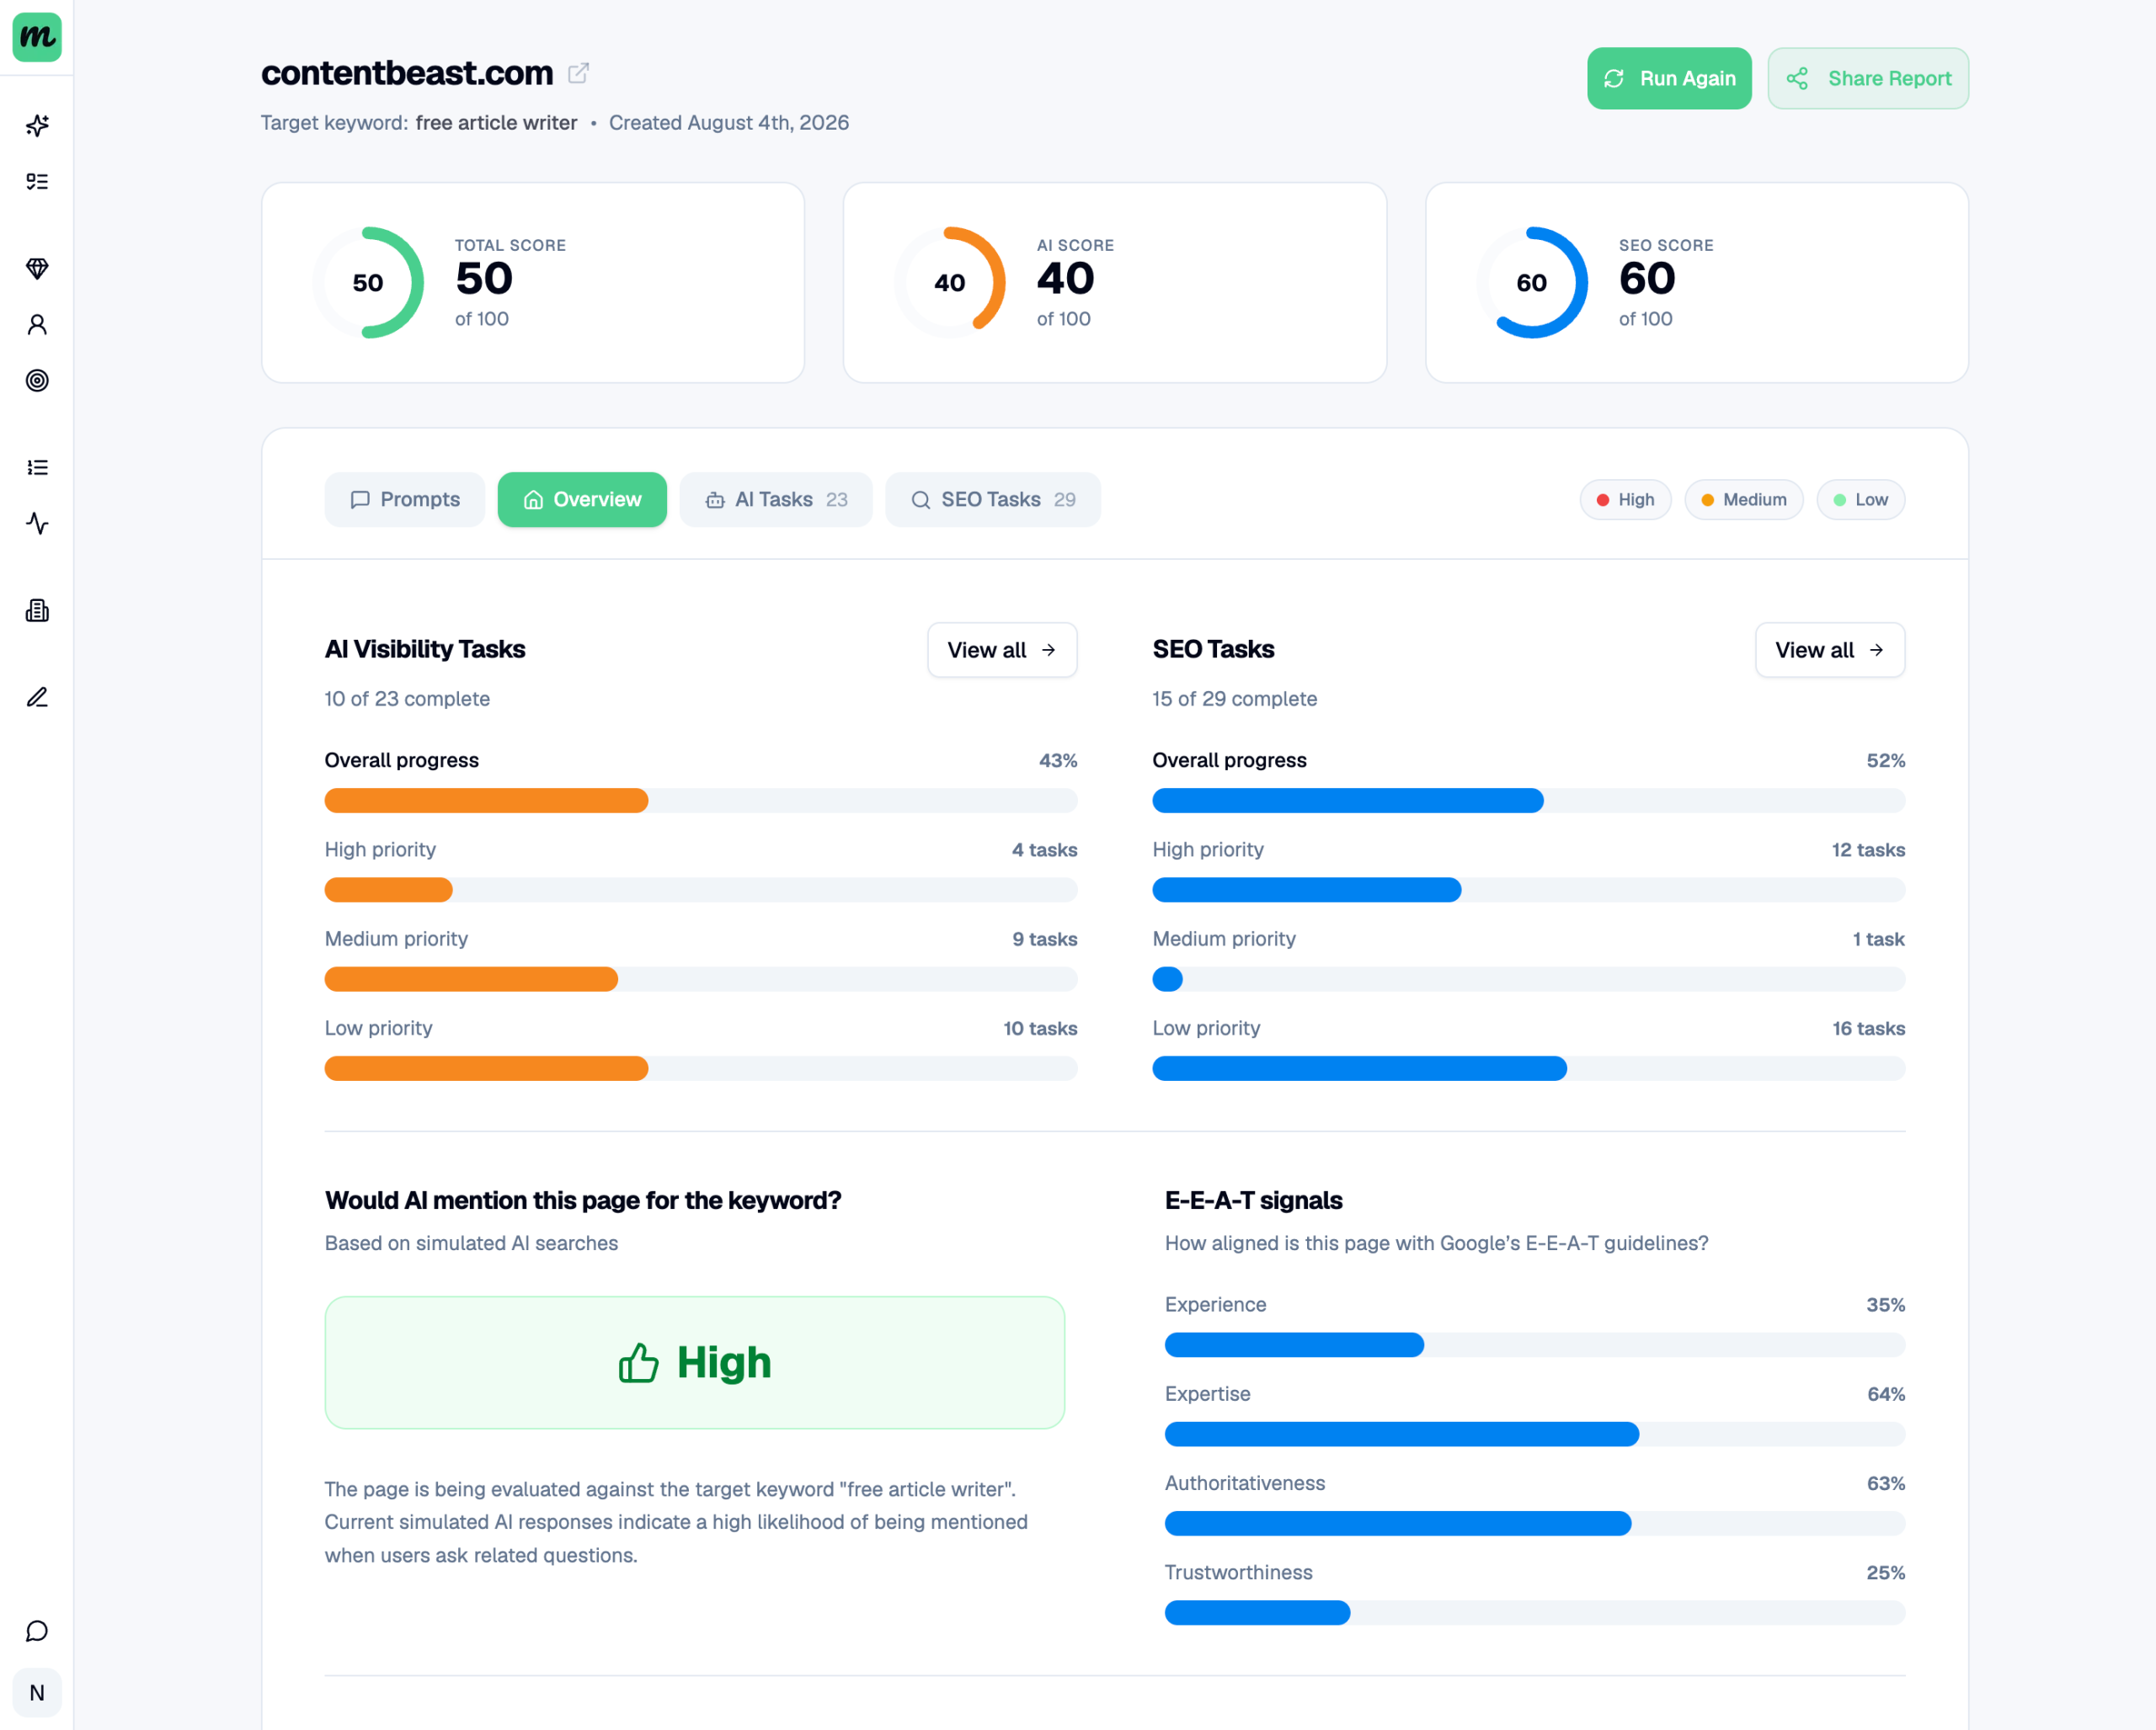Click the '52%' SEO progress value
2156x1730 pixels.
click(1885, 760)
